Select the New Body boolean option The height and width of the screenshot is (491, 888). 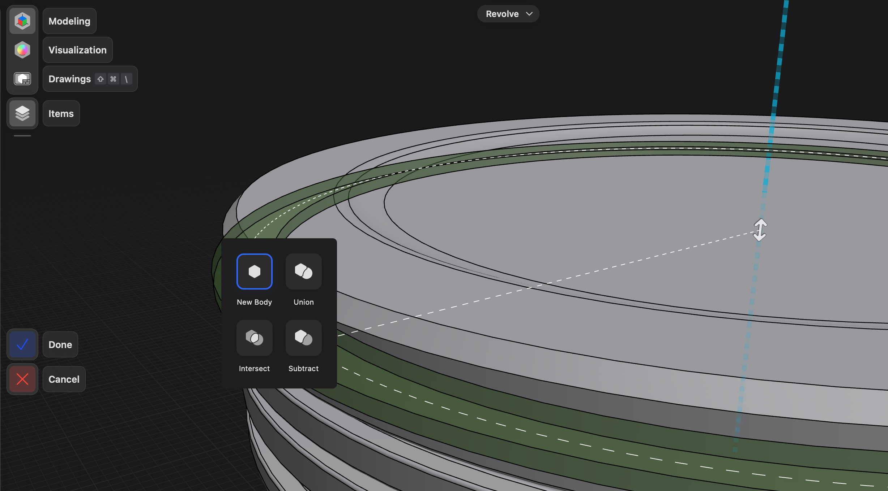coord(255,271)
